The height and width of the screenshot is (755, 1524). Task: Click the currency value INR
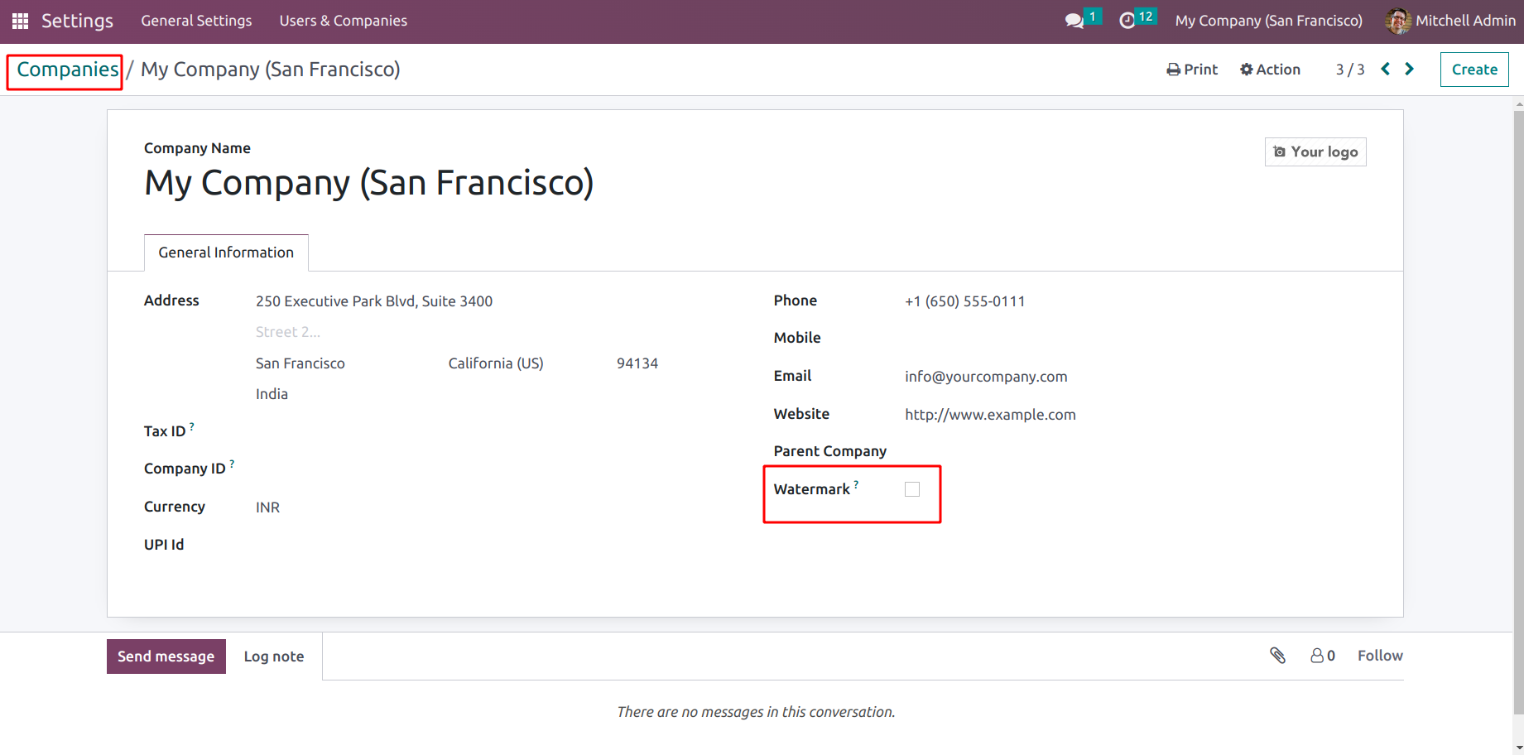(x=267, y=507)
